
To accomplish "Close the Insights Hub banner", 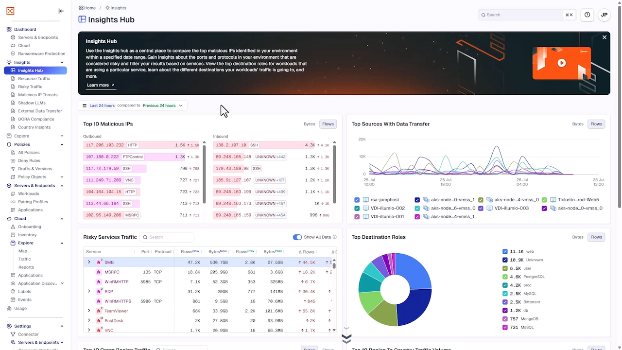I will point(605,37).
